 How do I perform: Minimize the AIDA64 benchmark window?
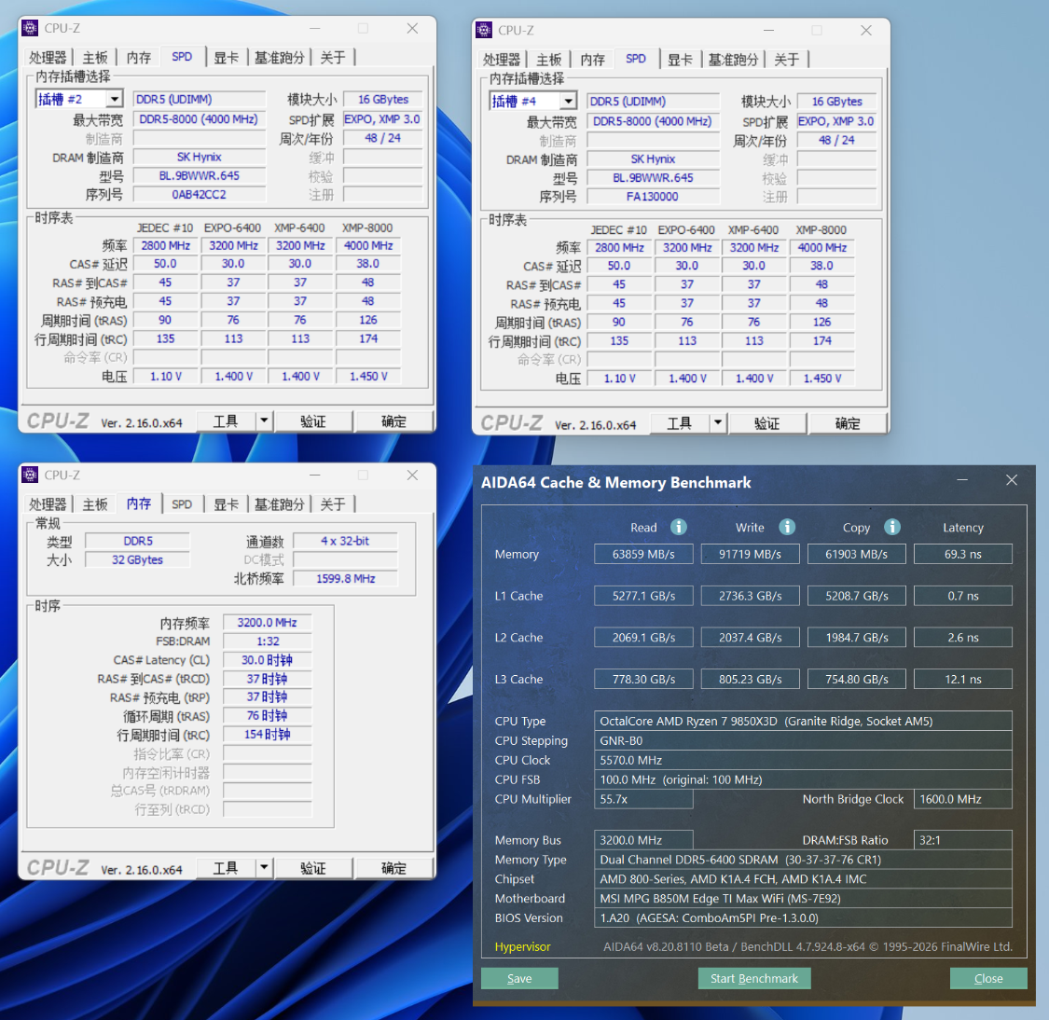pyautogui.click(x=962, y=480)
